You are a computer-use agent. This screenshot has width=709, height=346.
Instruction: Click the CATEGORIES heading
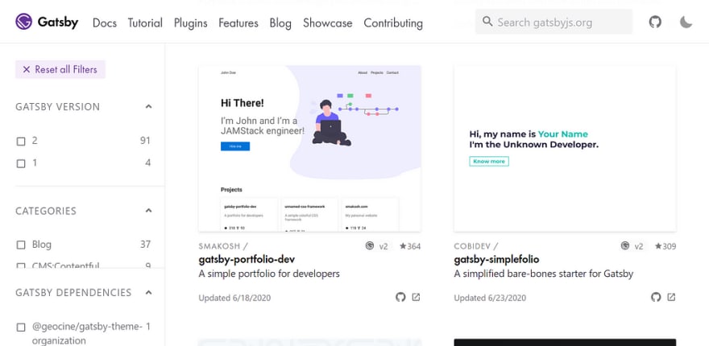pyautogui.click(x=46, y=211)
